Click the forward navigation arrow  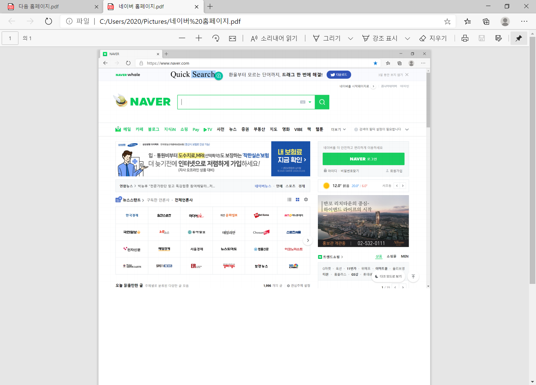pyautogui.click(x=30, y=21)
